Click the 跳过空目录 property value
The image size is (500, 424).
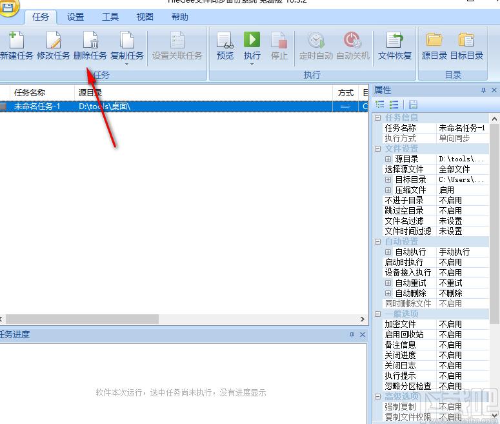462,210
